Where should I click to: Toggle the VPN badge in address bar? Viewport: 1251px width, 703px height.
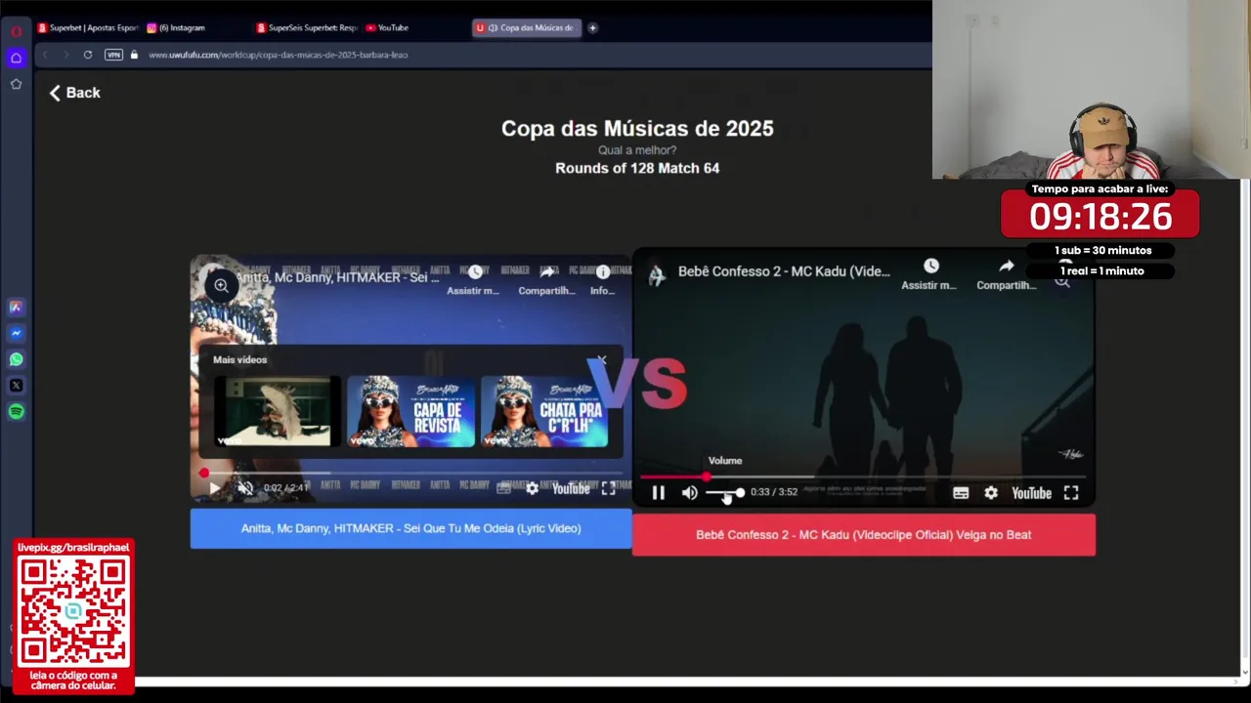(x=113, y=55)
